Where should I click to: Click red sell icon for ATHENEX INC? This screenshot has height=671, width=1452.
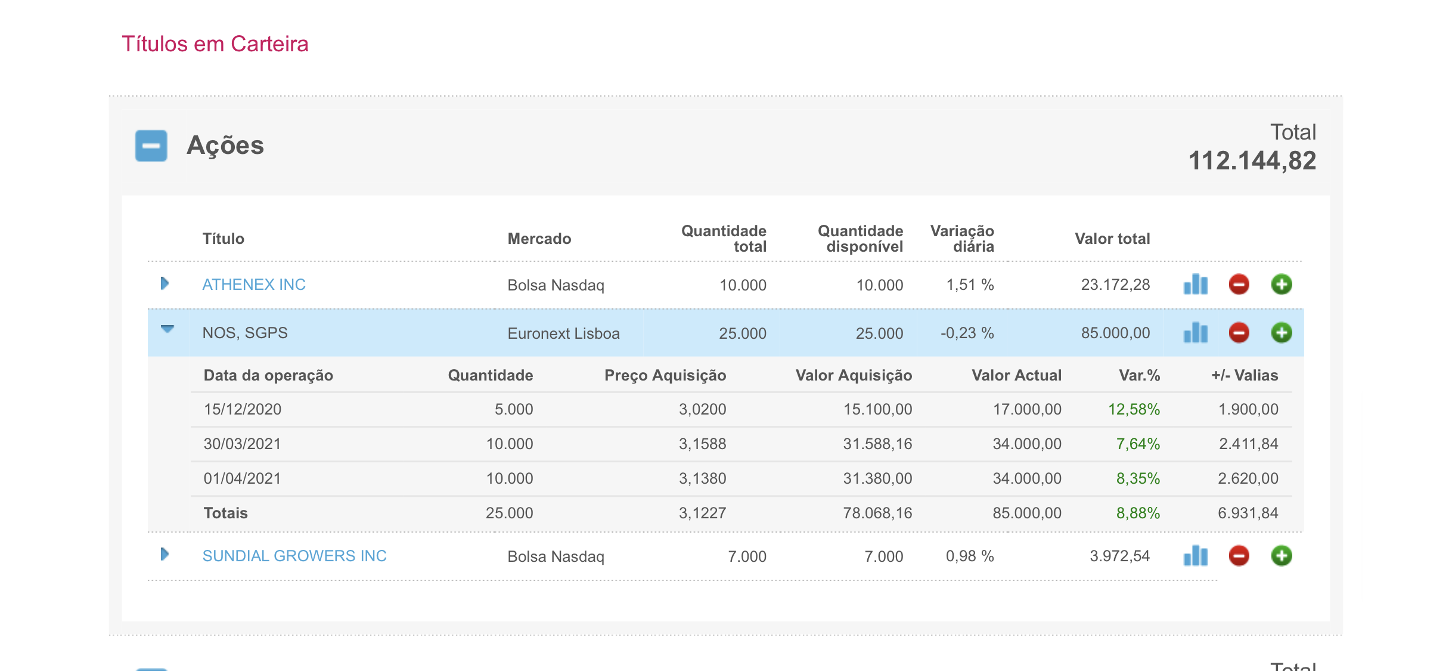pos(1239,285)
